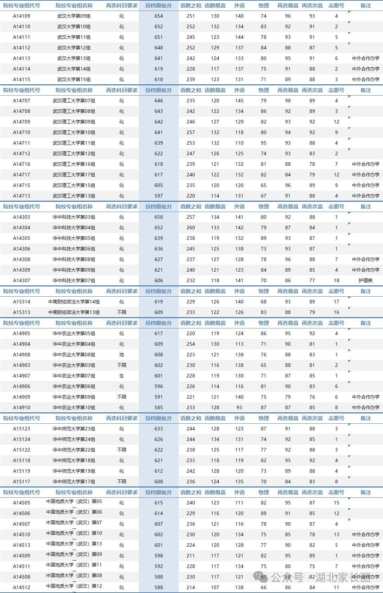Select the 华中师范大学第22组 name cell
This screenshot has height=593, width=383.
coord(74,450)
